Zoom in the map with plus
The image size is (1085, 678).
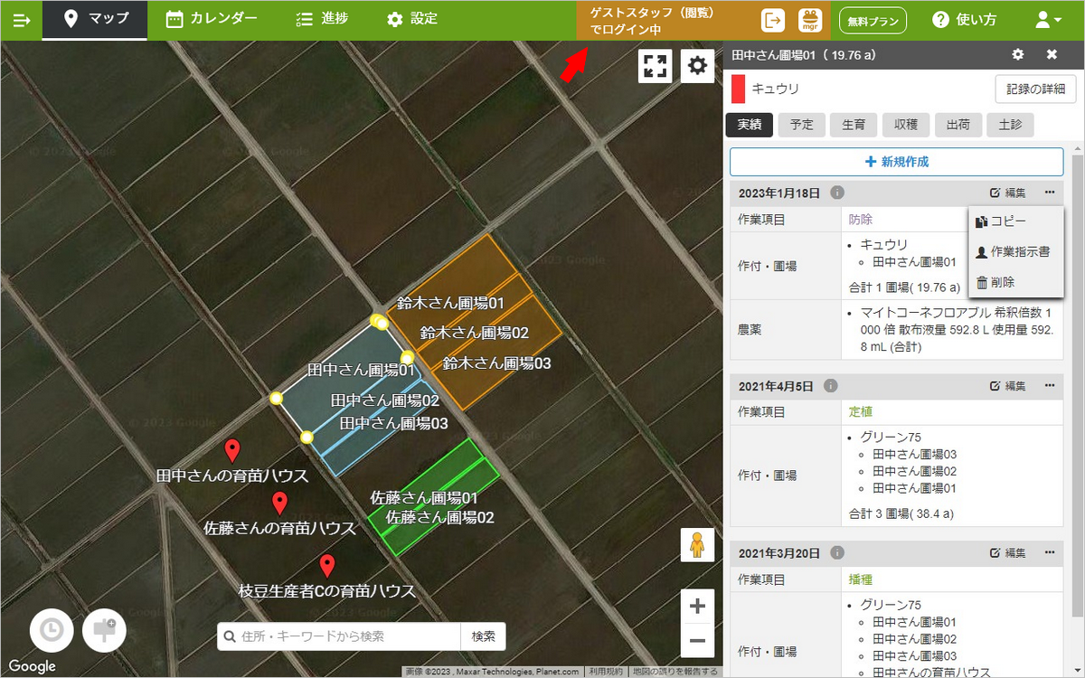(x=697, y=607)
